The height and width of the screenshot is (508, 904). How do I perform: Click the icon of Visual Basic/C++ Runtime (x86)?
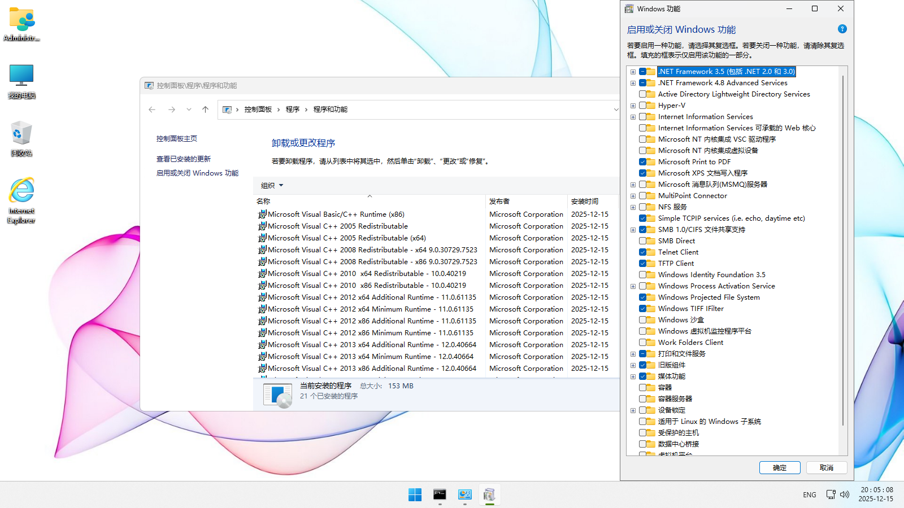pos(262,214)
